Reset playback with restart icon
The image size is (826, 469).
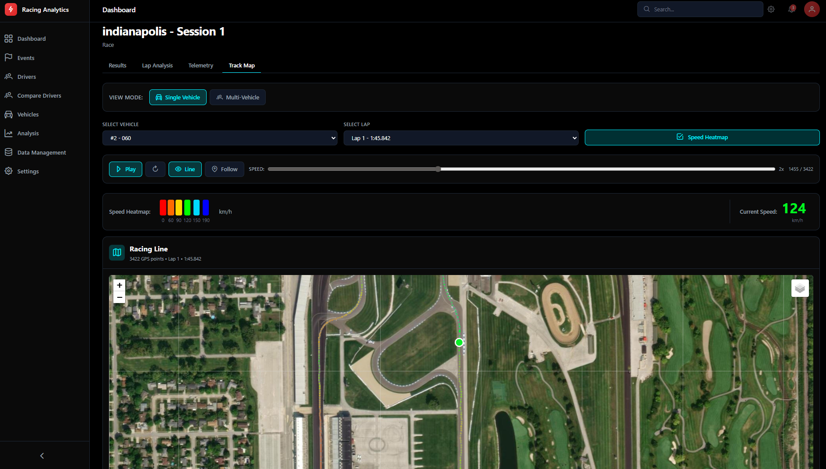point(155,169)
